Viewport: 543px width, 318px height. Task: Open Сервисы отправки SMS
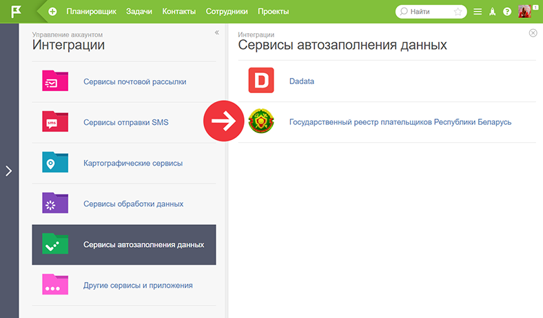click(125, 122)
